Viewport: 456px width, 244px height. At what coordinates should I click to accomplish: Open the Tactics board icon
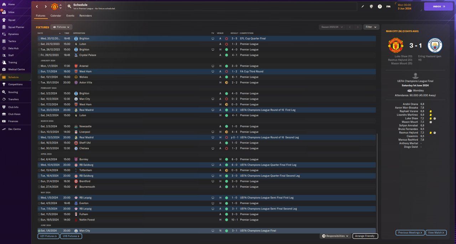pos(4,41)
